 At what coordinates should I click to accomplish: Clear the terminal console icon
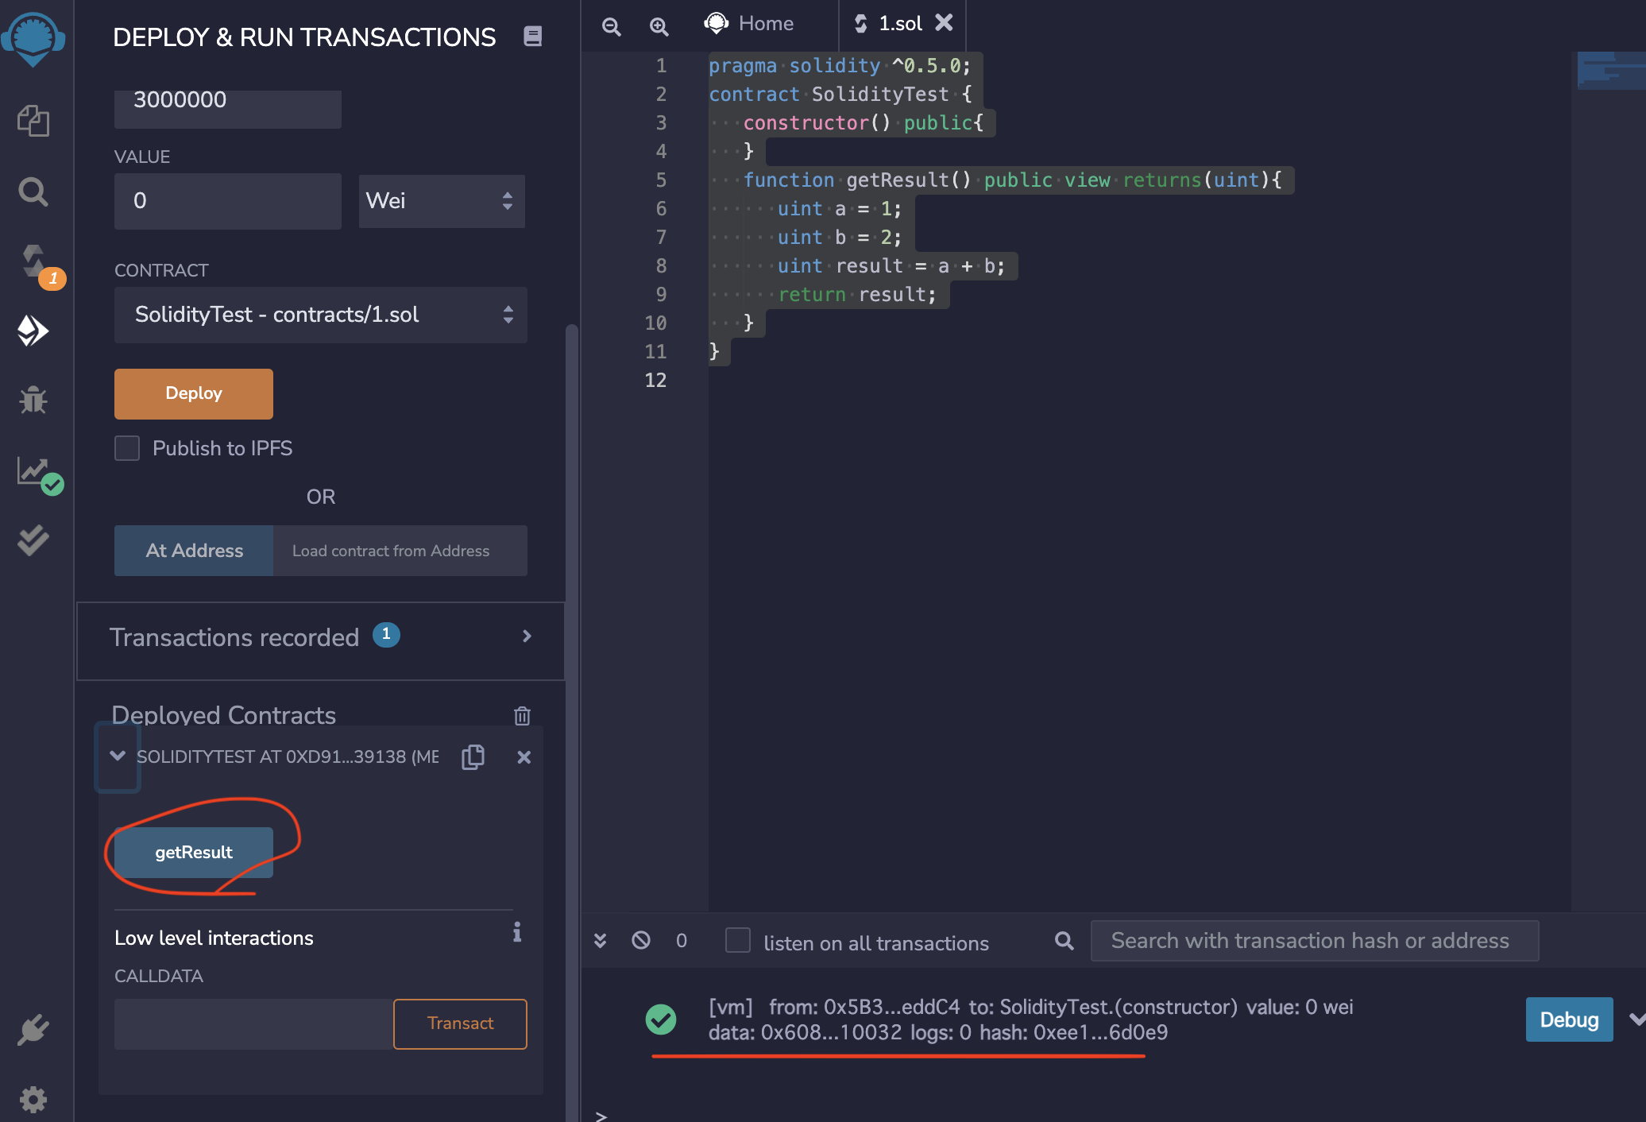pos(641,941)
